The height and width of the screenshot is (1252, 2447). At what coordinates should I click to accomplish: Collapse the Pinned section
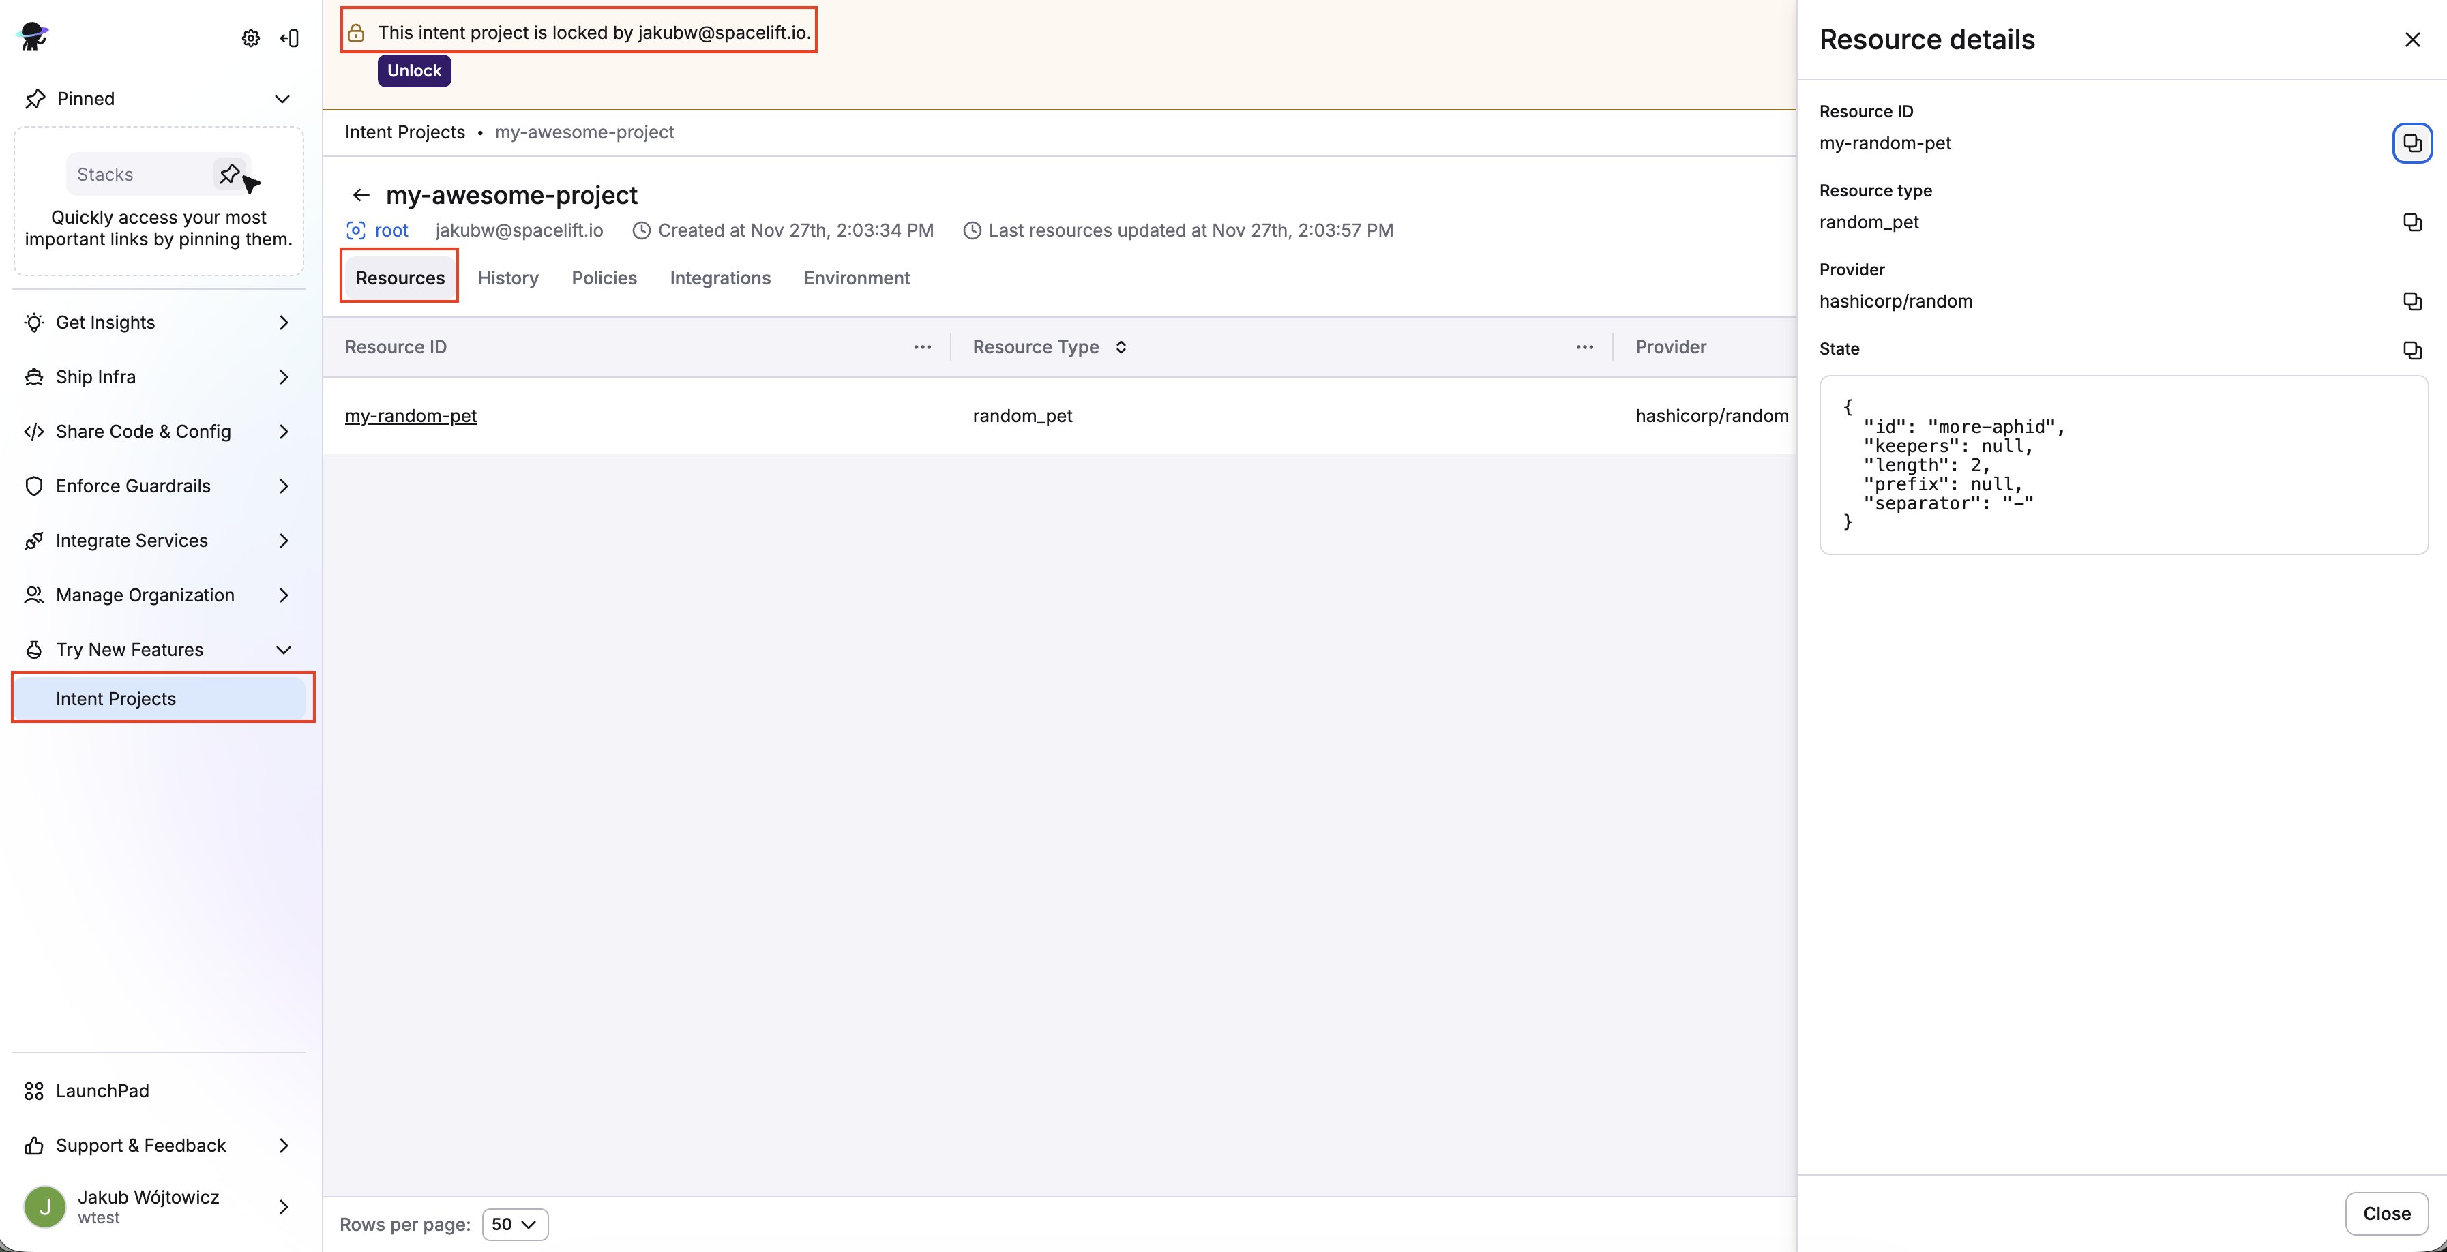point(282,99)
